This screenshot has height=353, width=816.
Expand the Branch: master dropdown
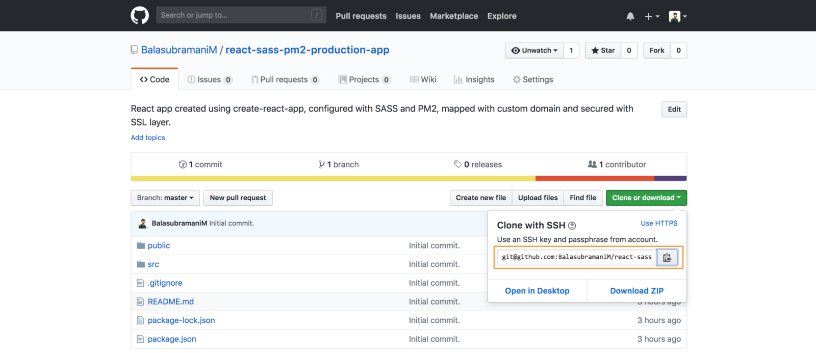pyautogui.click(x=165, y=198)
